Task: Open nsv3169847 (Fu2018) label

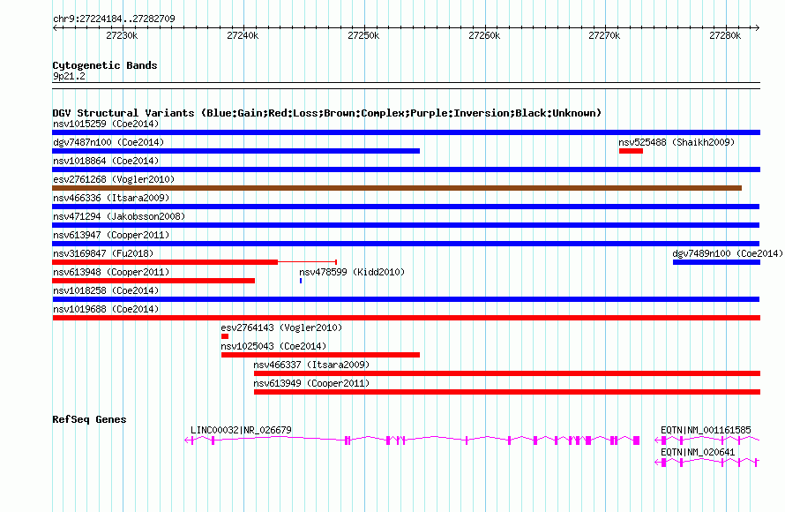Action: tap(103, 253)
